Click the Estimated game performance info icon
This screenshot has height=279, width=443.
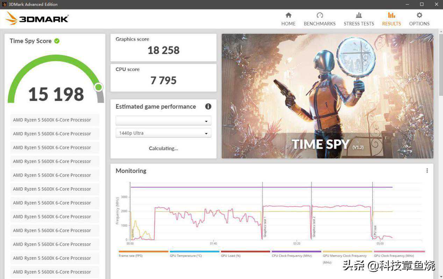coord(208,107)
